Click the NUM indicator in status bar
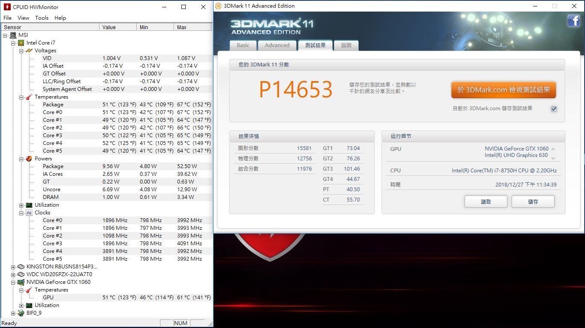 point(181,323)
